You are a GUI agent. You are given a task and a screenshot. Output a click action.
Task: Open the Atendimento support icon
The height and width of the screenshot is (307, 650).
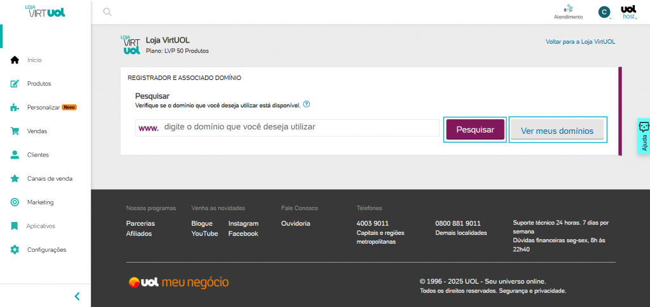pos(568,8)
